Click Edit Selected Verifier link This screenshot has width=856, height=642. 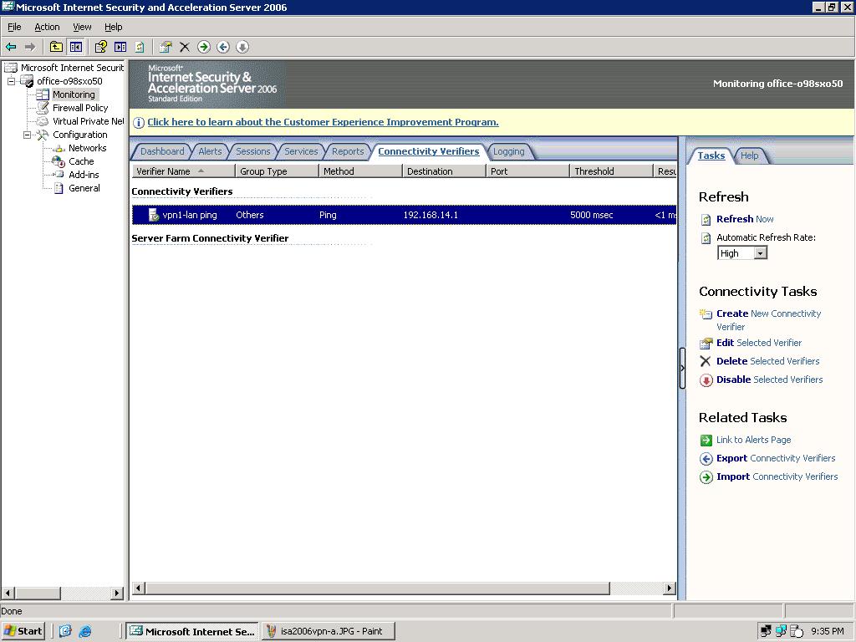759,343
